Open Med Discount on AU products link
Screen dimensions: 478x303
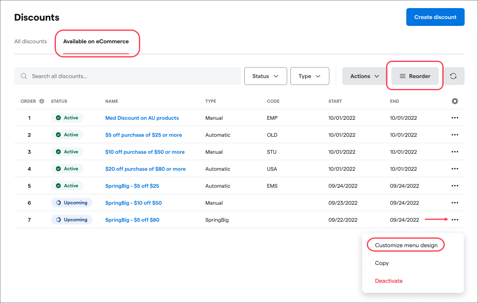point(142,118)
